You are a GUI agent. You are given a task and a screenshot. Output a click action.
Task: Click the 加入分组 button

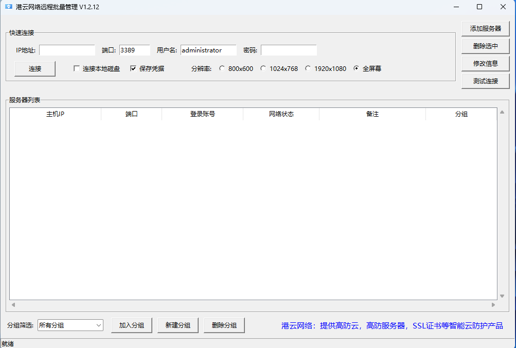(131, 325)
